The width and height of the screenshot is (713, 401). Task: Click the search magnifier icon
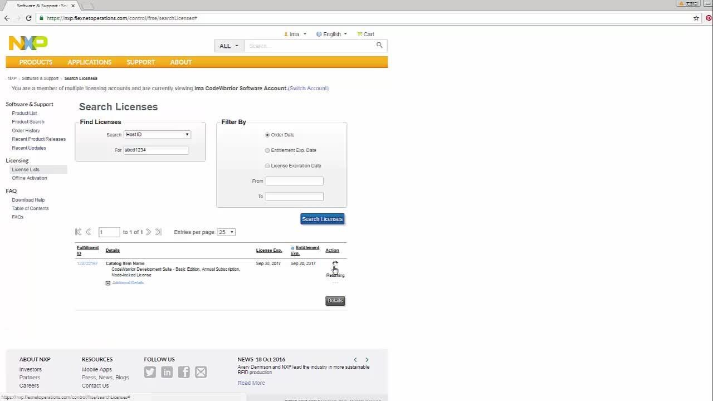[379, 45]
